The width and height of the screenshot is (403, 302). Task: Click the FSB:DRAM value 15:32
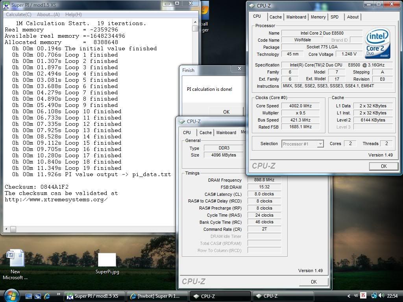pyautogui.click(x=264, y=187)
